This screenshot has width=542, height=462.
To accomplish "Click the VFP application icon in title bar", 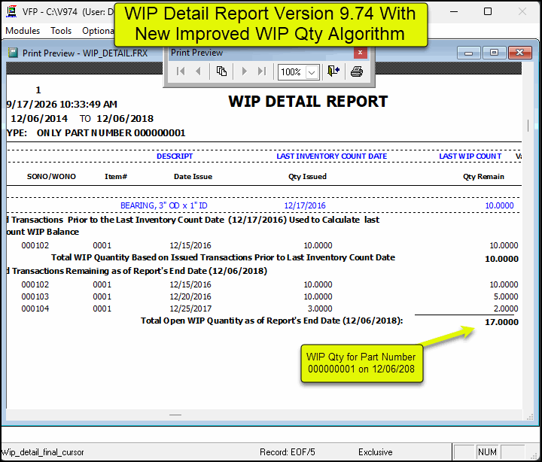I will coord(12,11).
